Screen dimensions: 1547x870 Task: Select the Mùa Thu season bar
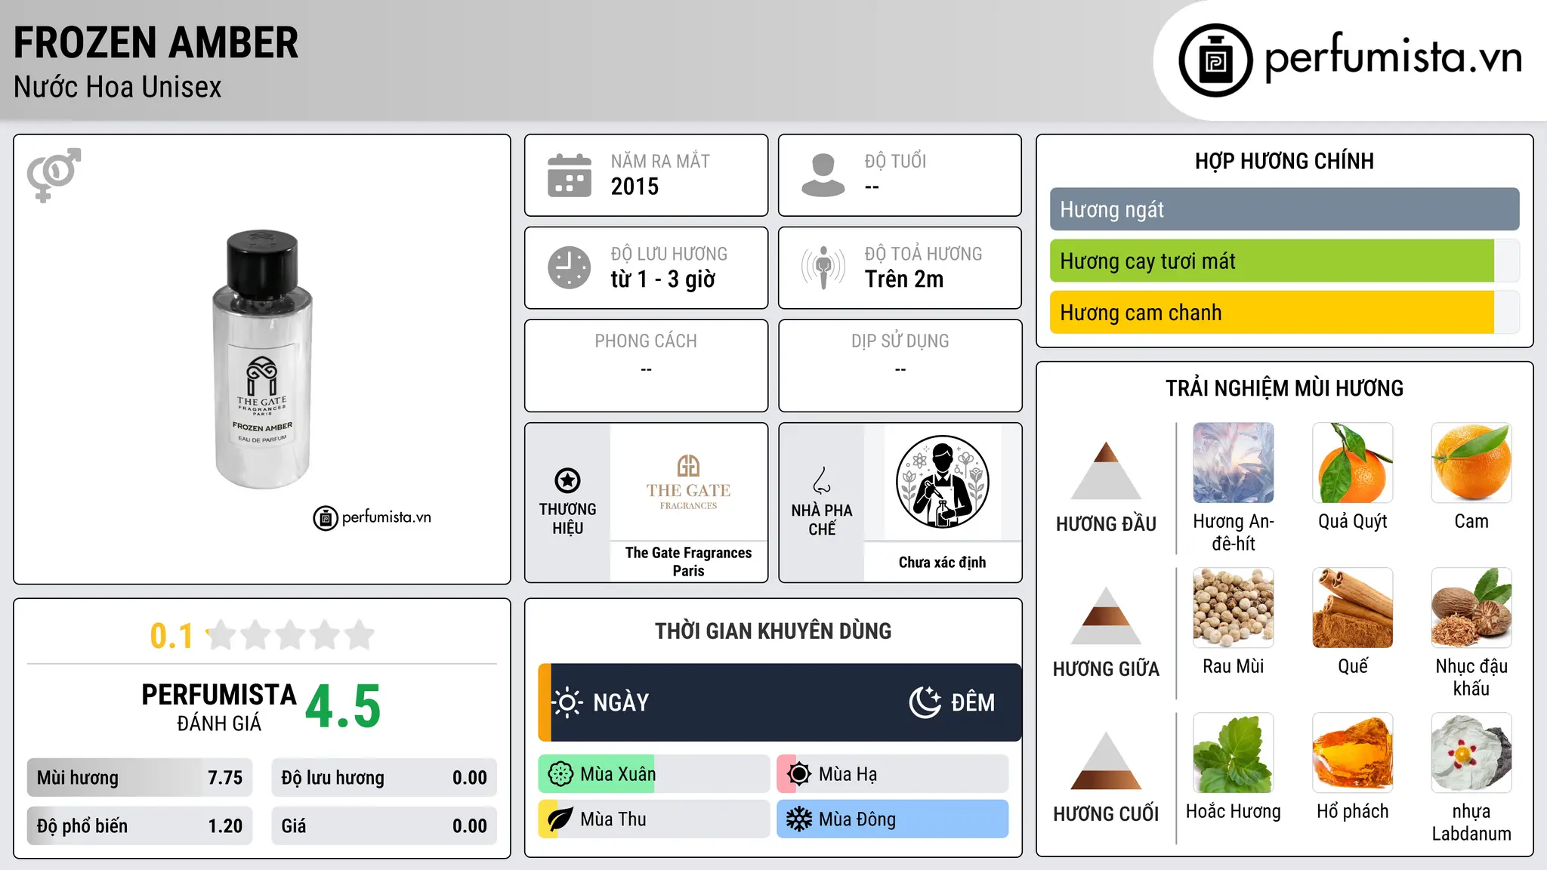coord(653,819)
